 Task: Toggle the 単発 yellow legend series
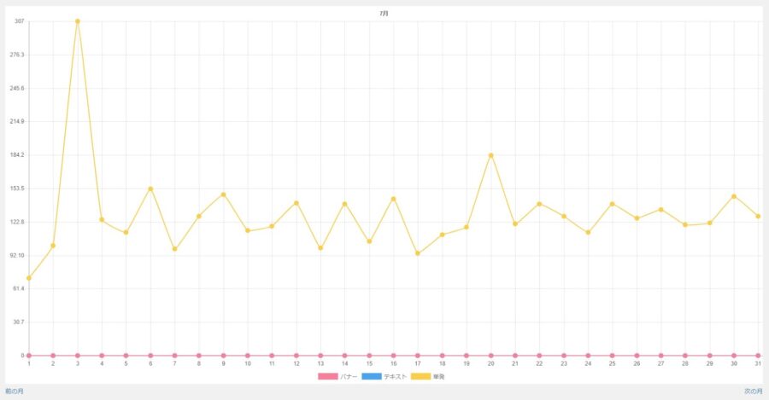[x=428, y=376]
